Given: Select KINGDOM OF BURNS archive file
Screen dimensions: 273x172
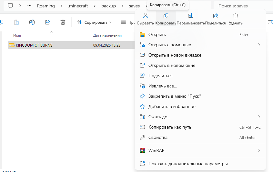Looking at the screenshot, I should [x=71, y=45].
